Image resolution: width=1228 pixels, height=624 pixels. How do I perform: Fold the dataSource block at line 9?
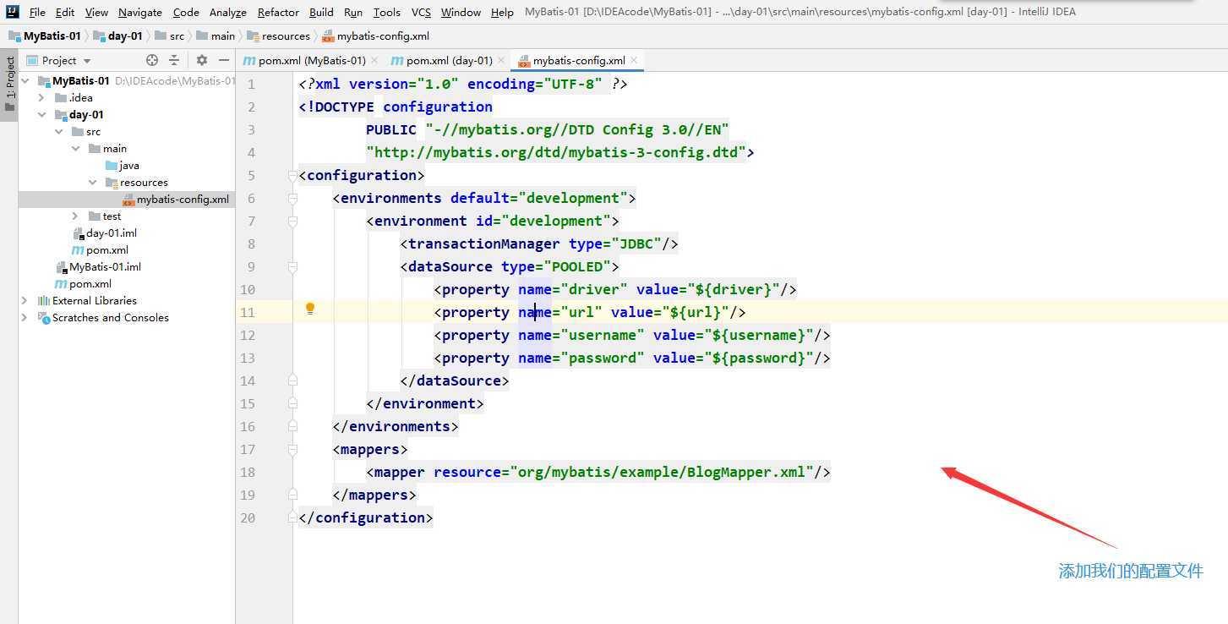(292, 267)
